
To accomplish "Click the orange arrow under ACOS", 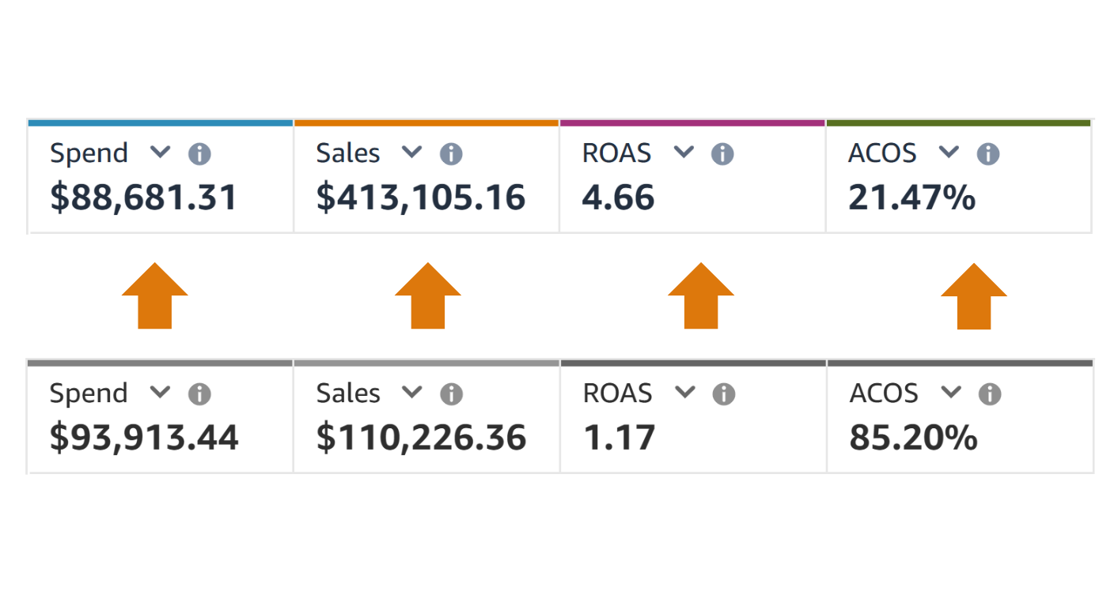I will pyautogui.click(x=973, y=296).
